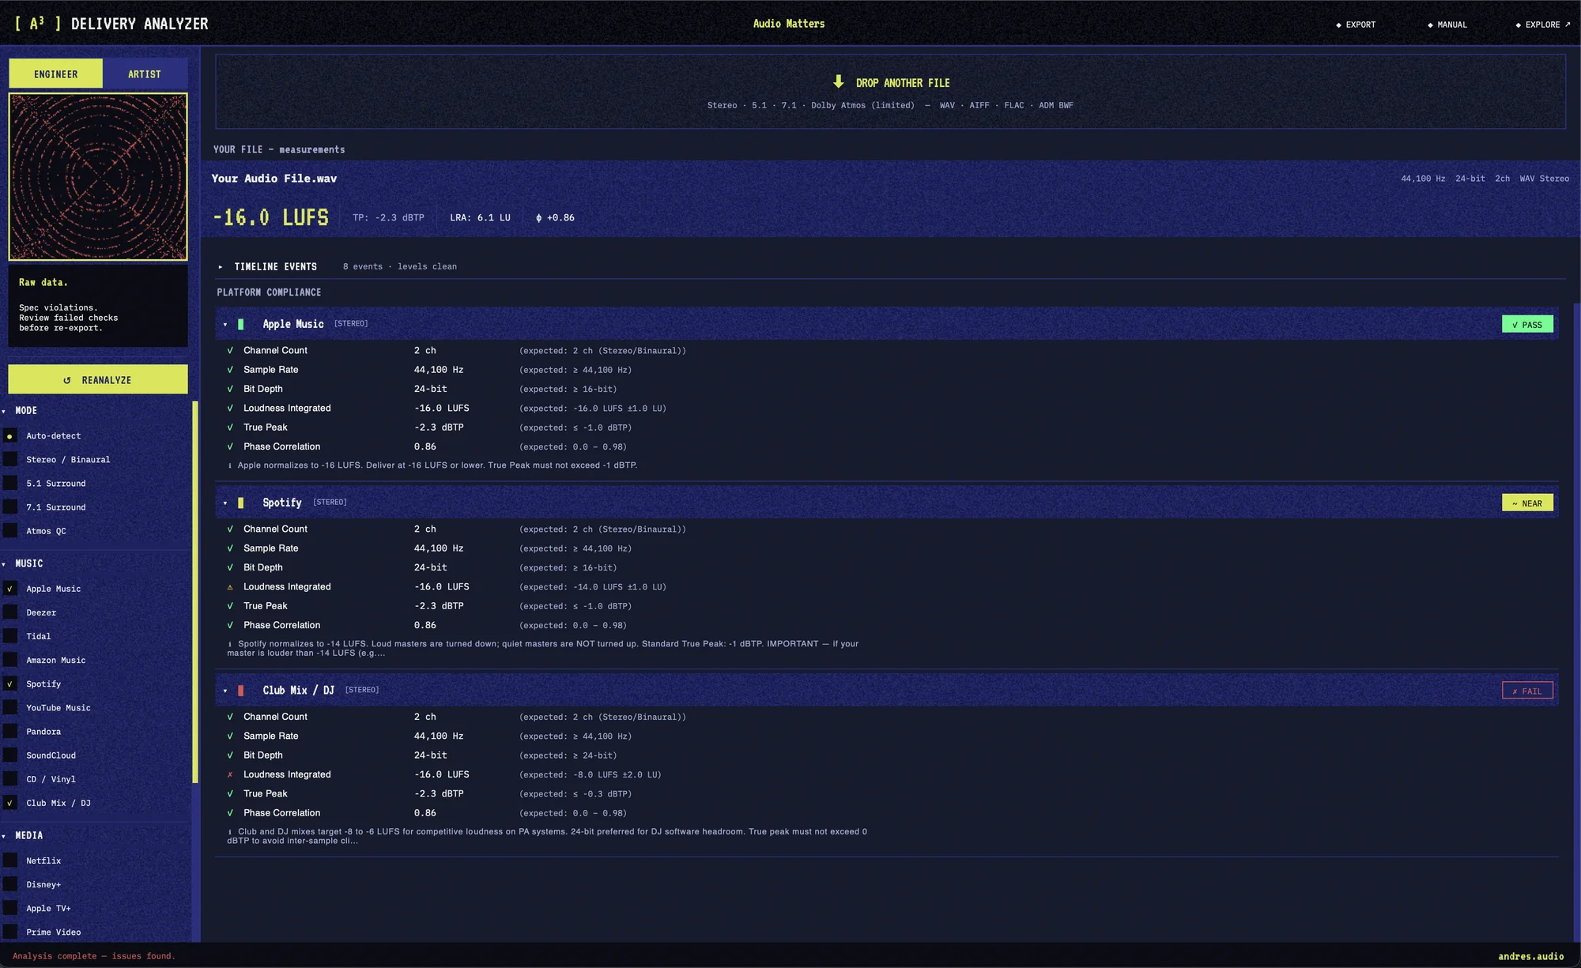Click the sidebar vertical scrollbar

point(194,593)
